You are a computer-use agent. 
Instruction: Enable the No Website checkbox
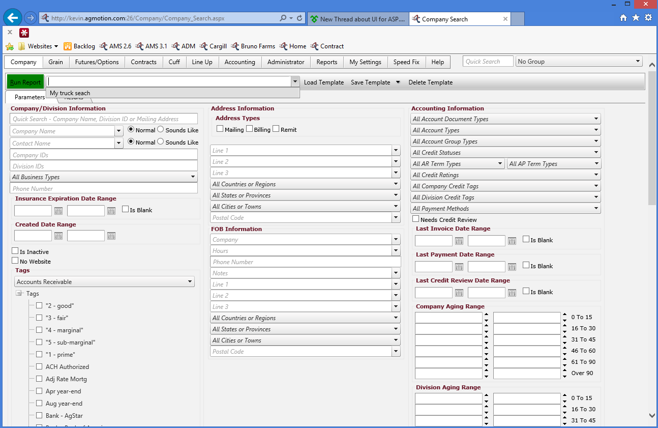pyautogui.click(x=15, y=261)
